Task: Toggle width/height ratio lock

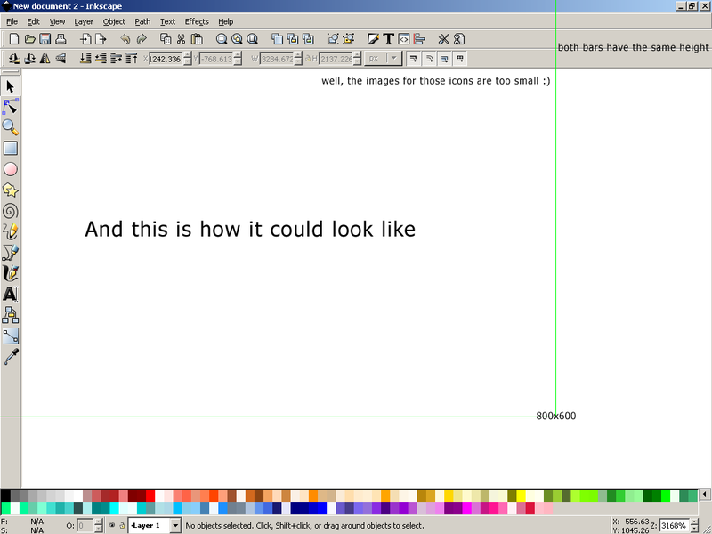Action: [x=308, y=59]
